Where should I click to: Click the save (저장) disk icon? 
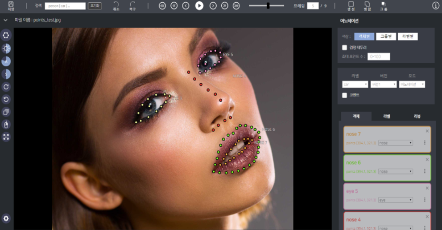[x=11, y=4]
